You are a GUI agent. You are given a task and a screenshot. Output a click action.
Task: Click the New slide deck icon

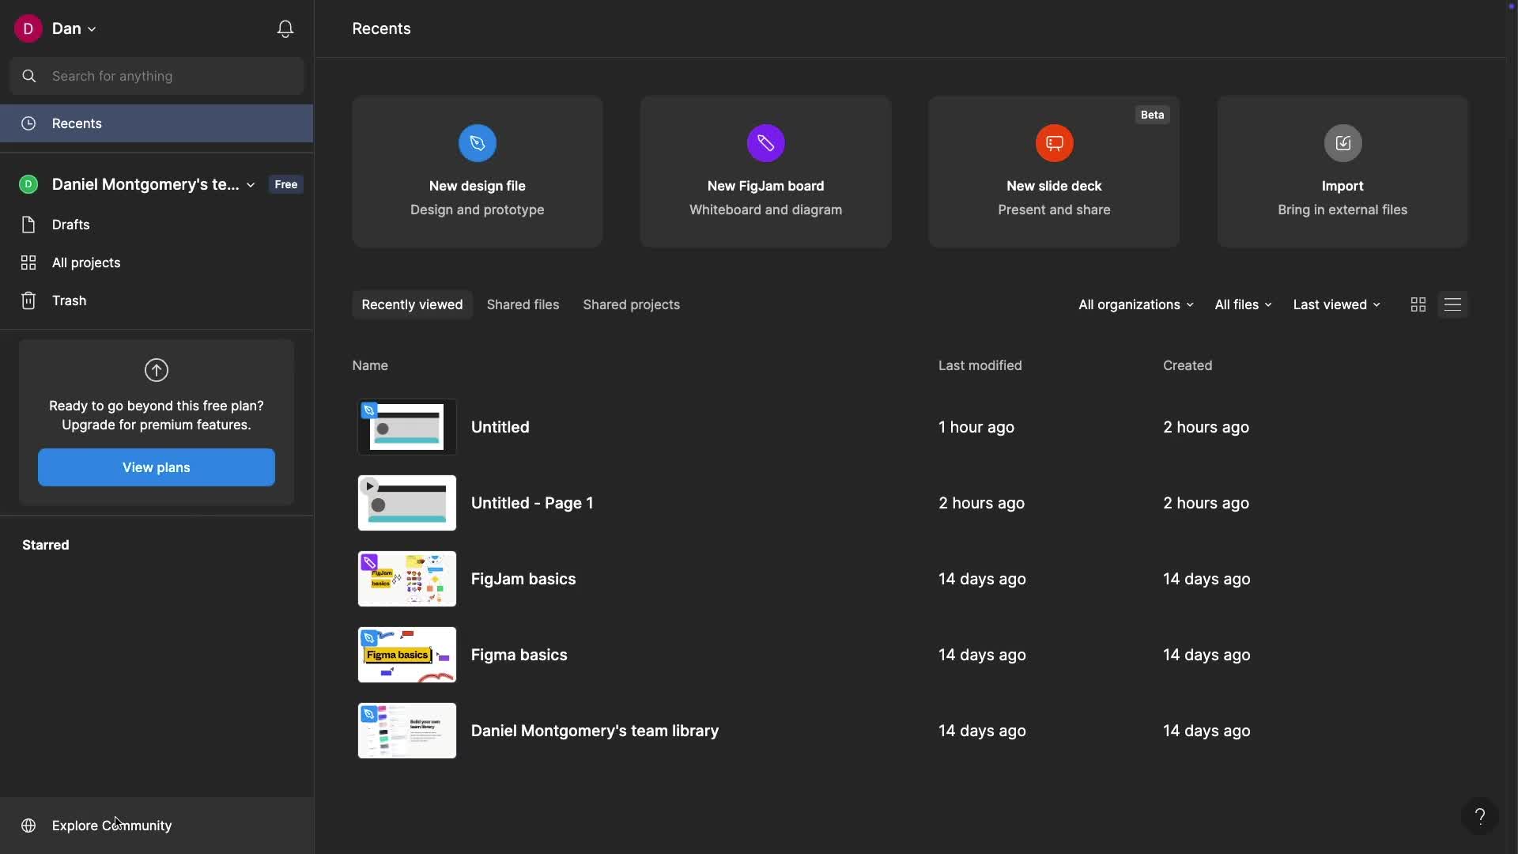1055,143
